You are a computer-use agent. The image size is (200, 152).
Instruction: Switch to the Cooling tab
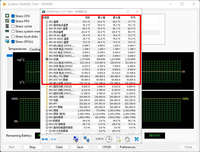coord(35,49)
